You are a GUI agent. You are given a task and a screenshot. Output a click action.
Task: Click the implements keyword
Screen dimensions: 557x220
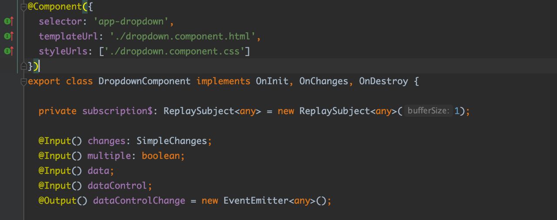coord(223,81)
